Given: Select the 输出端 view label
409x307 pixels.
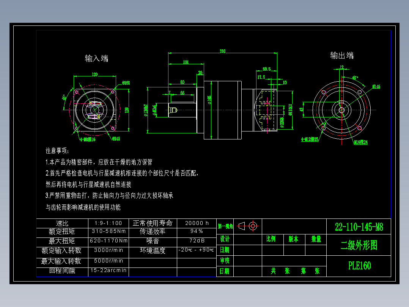Looking at the screenshot, I should pos(342,55).
